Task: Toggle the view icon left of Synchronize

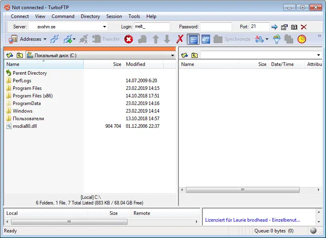Action: (x=206, y=39)
